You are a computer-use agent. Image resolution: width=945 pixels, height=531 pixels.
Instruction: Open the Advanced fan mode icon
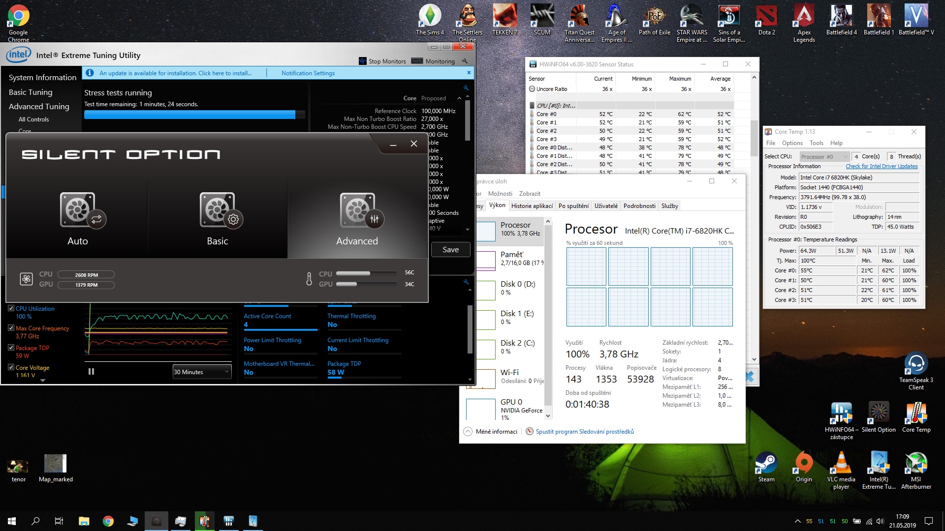pyautogui.click(x=357, y=210)
